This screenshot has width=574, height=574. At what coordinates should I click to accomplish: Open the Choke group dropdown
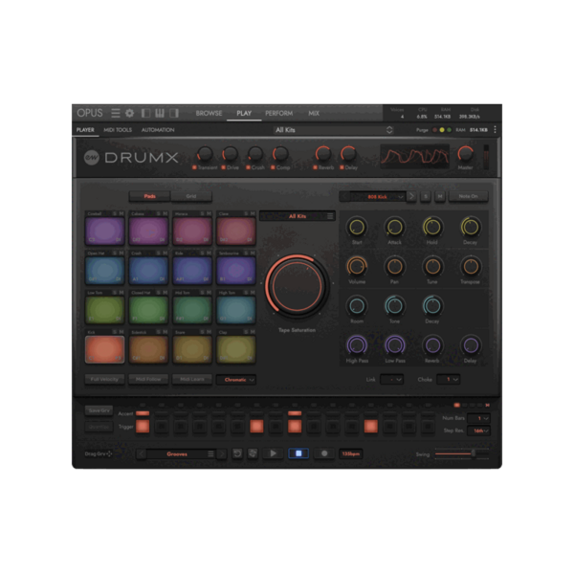coord(449,380)
